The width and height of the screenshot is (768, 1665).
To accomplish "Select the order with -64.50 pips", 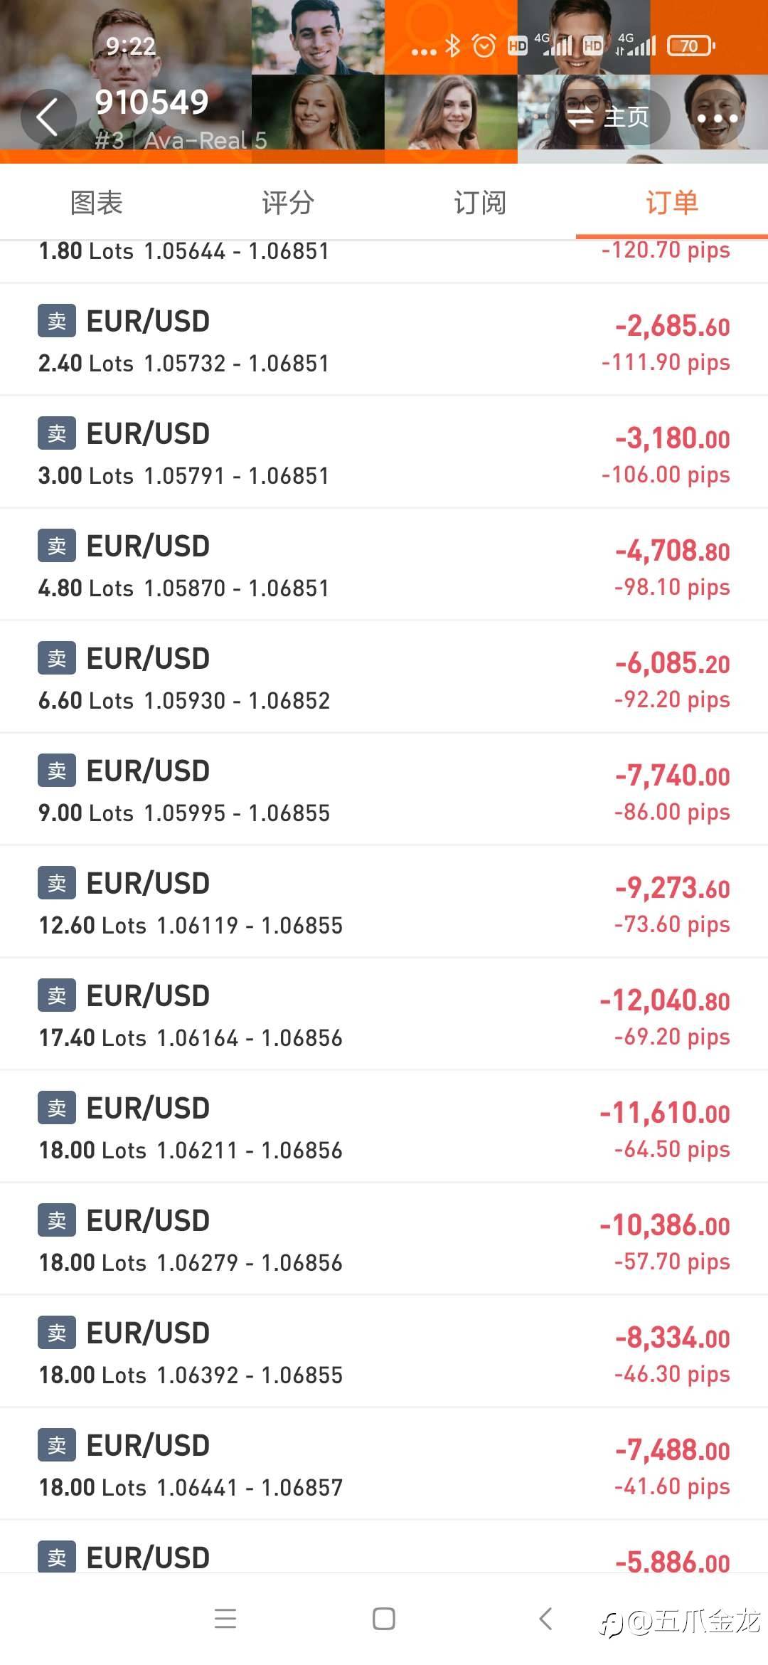I will pyautogui.click(x=384, y=1127).
